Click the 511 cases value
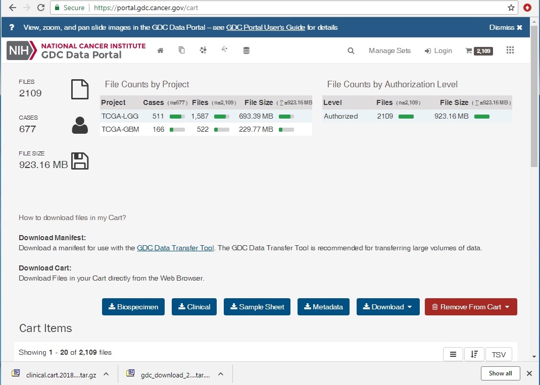This screenshot has width=540, height=385. pos(158,116)
